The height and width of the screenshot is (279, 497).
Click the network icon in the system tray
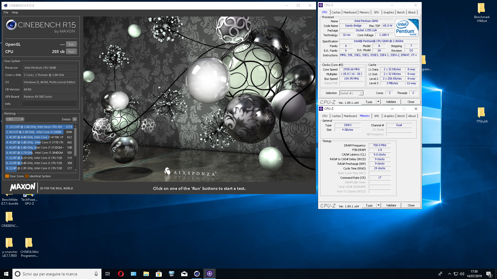point(456,274)
